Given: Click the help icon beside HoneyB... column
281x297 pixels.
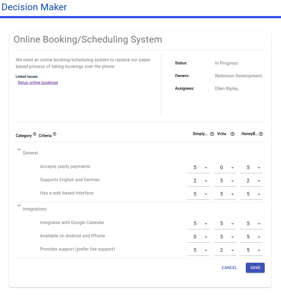Looking at the screenshot, I should (x=261, y=134).
